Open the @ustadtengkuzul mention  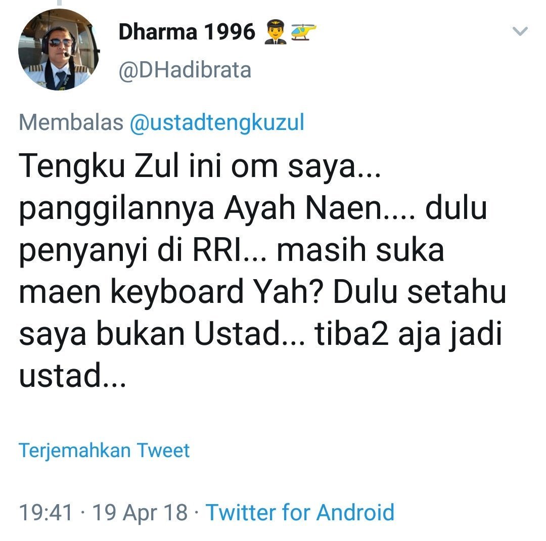[x=217, y=122]
